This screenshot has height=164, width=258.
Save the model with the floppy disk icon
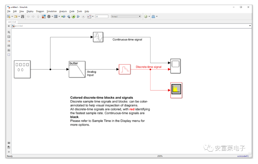[x=23, y=16]
